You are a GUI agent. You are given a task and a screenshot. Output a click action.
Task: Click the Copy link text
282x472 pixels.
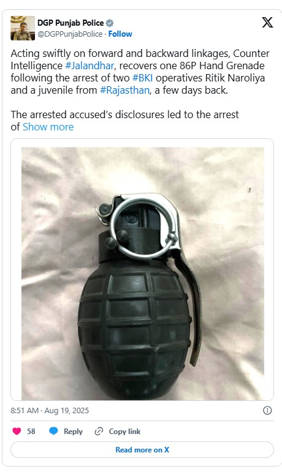click(x=124, y=432)
